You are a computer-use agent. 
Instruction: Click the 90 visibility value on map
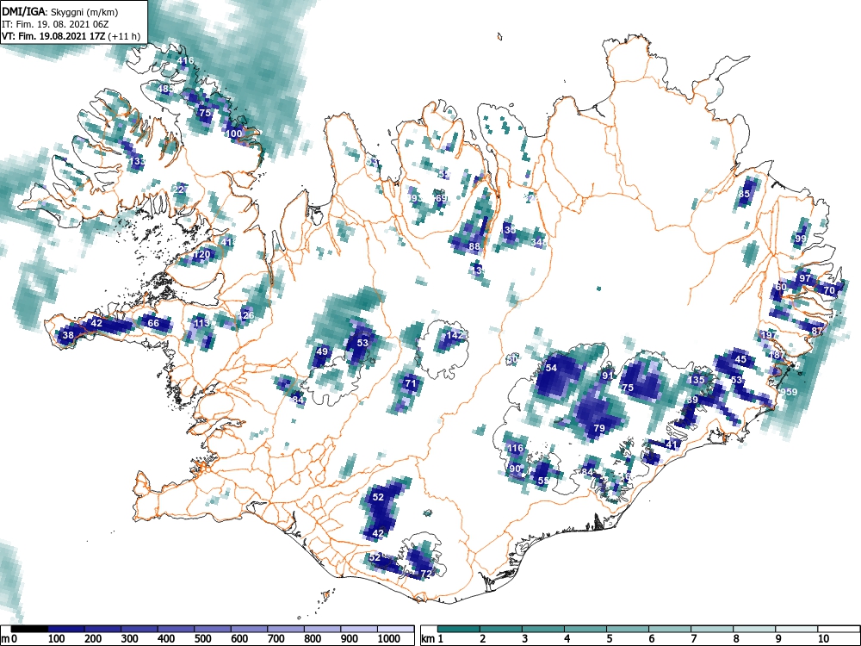pos(515,469)
